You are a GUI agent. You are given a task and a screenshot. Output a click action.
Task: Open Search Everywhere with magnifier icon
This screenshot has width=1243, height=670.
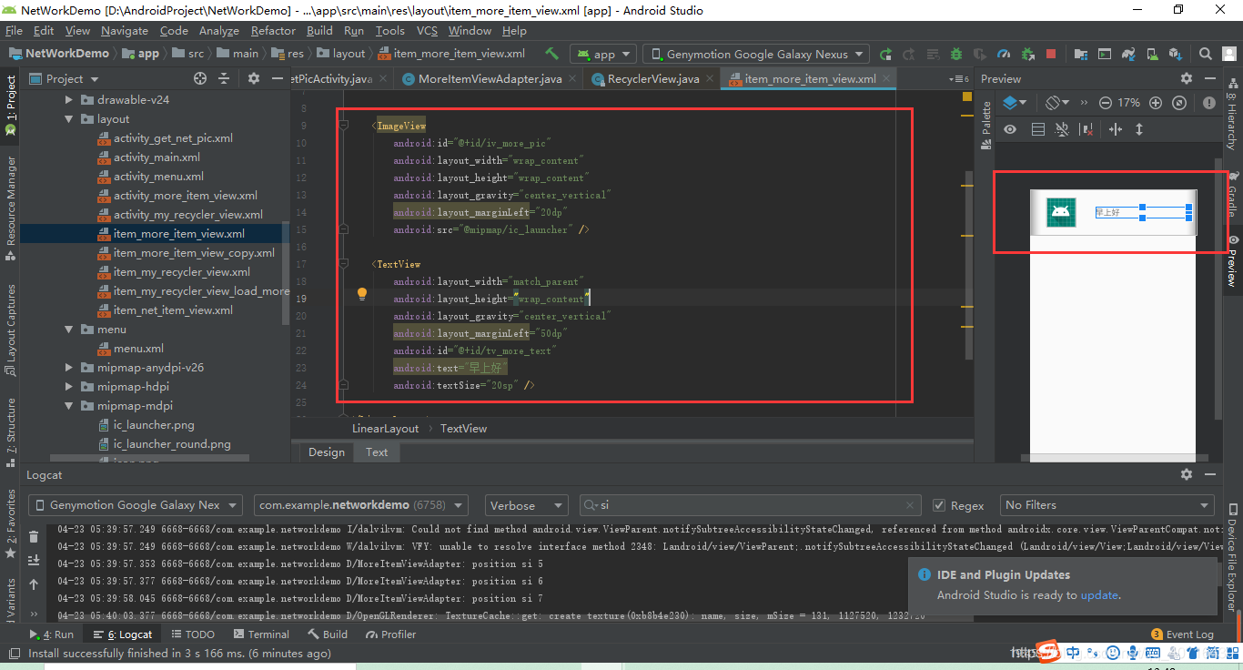1206,52
